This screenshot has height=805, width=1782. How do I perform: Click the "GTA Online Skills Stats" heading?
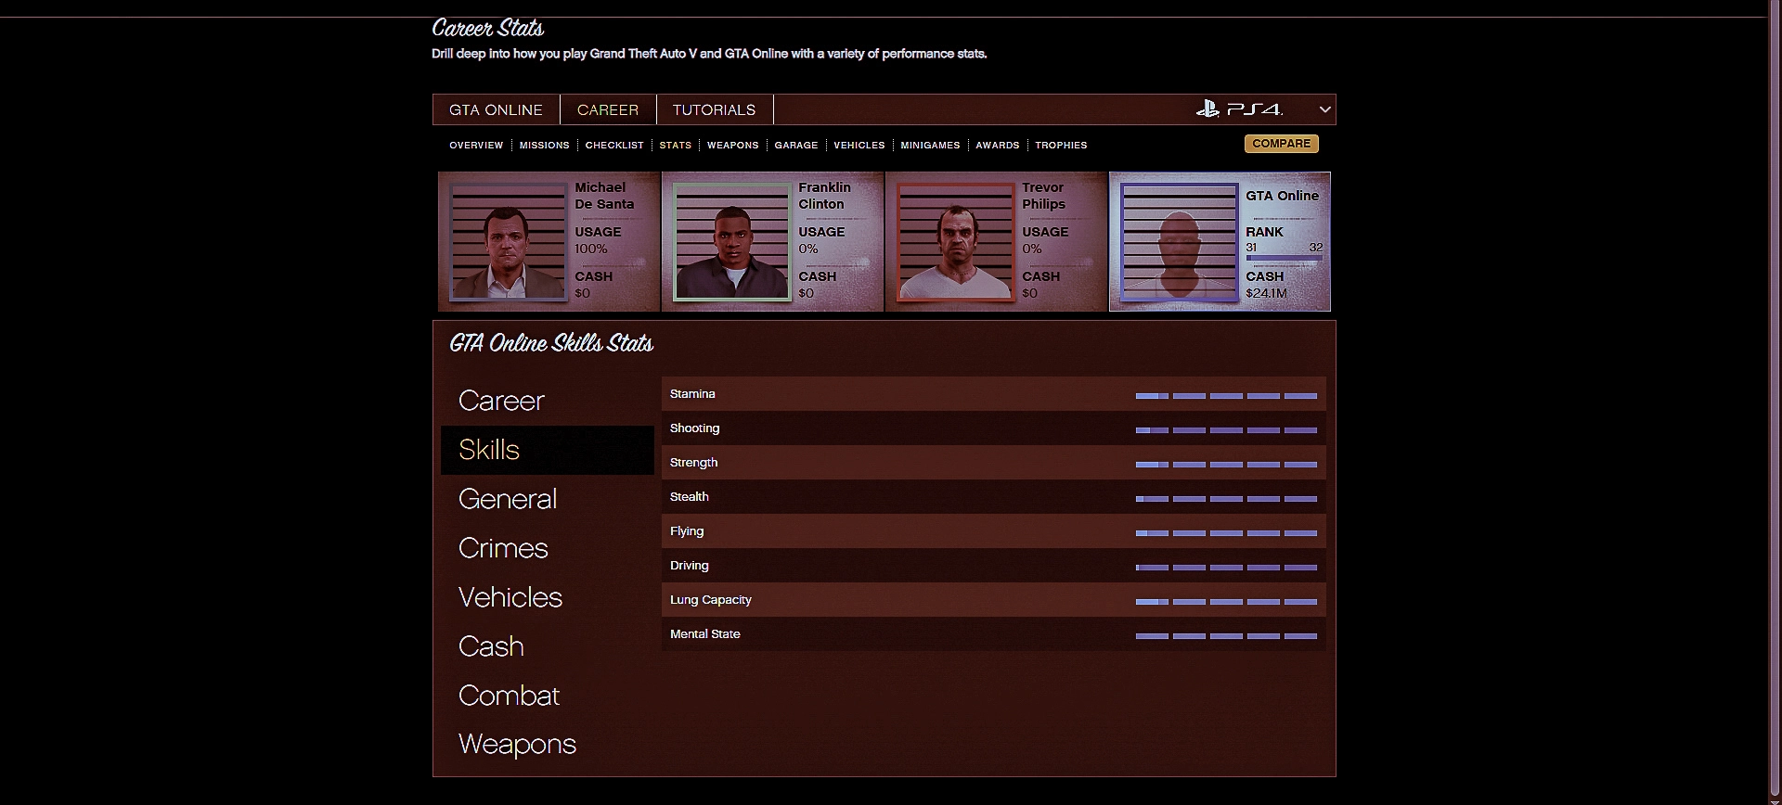(551, 344)
